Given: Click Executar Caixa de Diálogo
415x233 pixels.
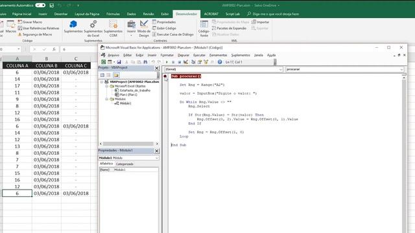Looking at the screenshot, I should (x=173, y=34).
